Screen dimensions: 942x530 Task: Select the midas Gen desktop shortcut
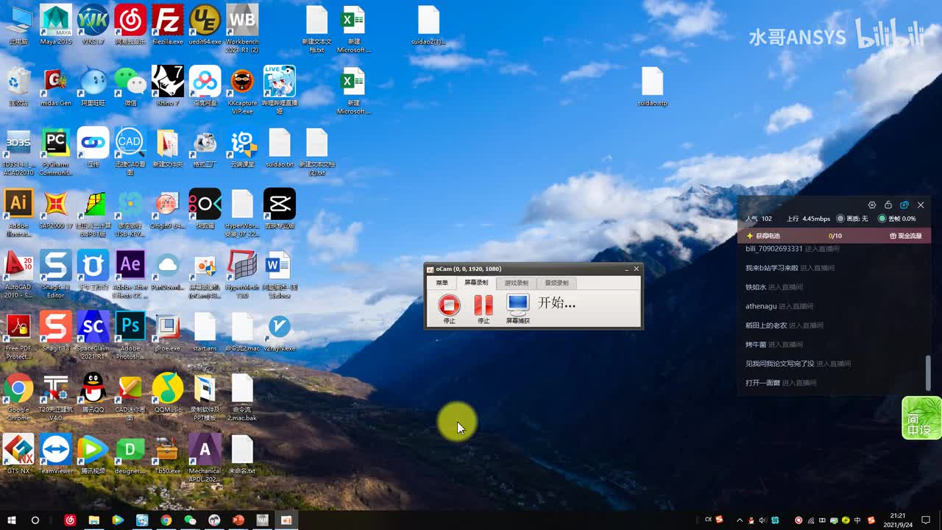coord(56,86)
